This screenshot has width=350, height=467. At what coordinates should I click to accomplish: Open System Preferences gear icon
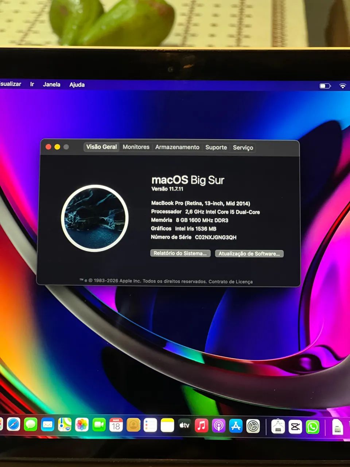coord(253,426)
